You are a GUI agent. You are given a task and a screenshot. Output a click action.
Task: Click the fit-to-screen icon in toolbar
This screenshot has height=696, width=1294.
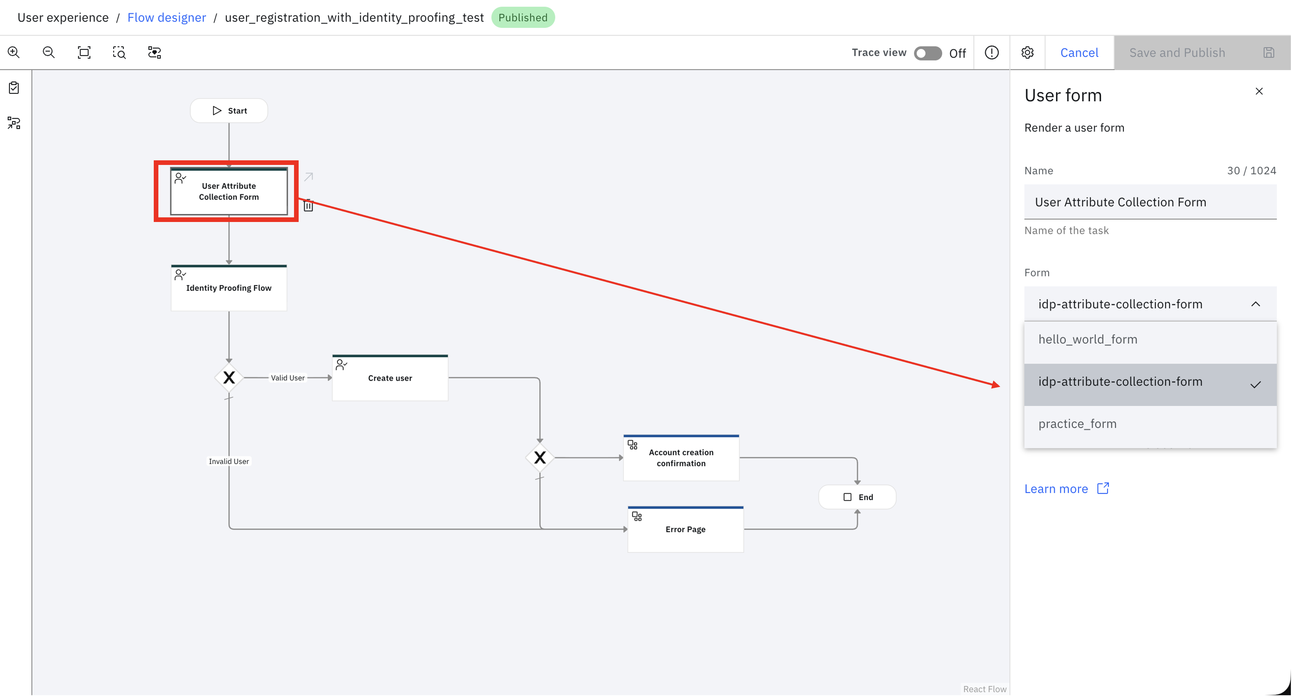coord(84,52)
